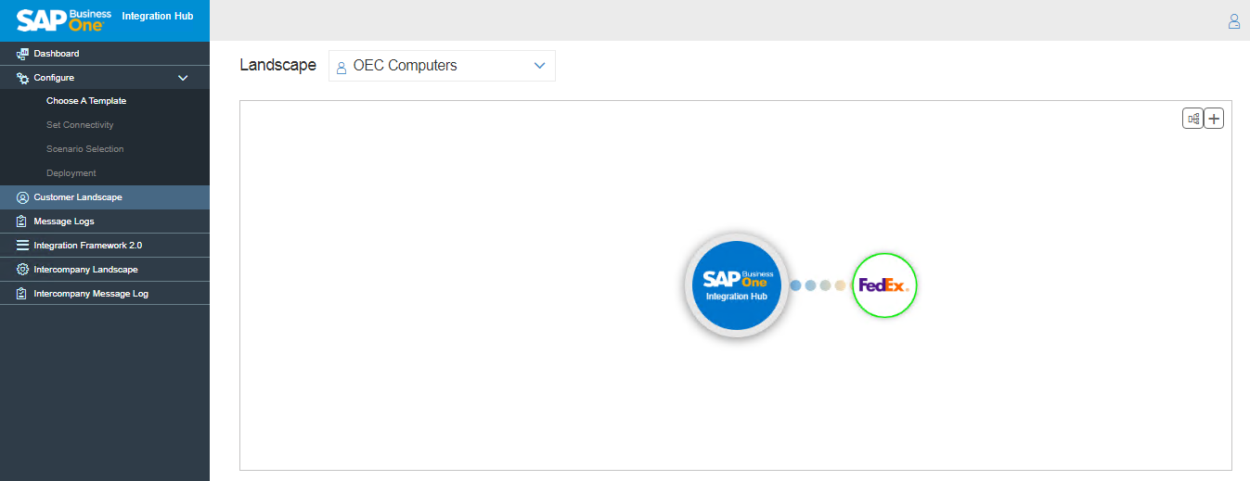The height and width of the screenshot is (481, 1250).
Task: Go to Set Connectivity step
Action: click(x=80, y=125)
